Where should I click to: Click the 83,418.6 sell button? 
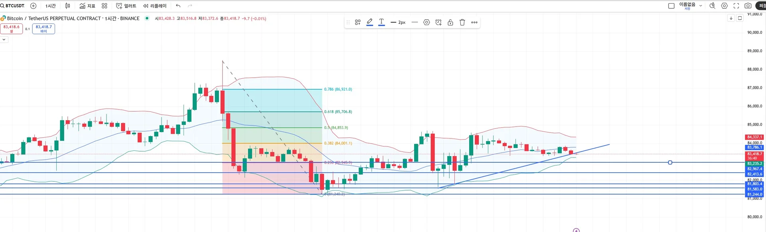(12, 29)
